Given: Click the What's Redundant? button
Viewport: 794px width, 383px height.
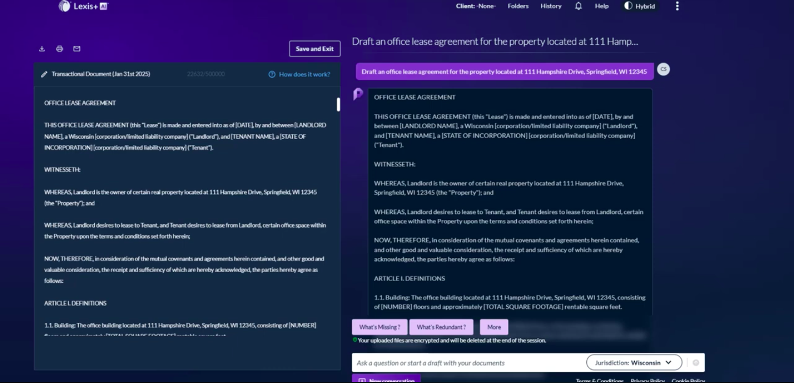Looking at the screenshot, I should click(x=441, y=327).
